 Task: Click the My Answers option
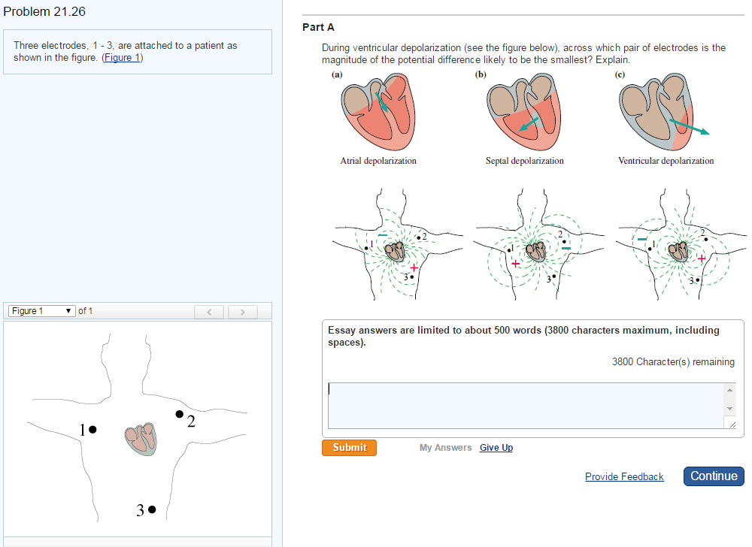(445, 447)
